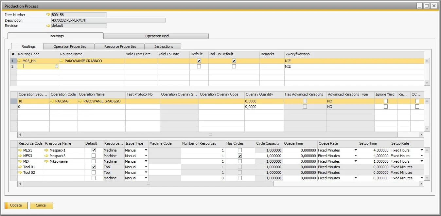
Task: Click the horizontal scrollbar under the resources grid
Action: point(148,184)
